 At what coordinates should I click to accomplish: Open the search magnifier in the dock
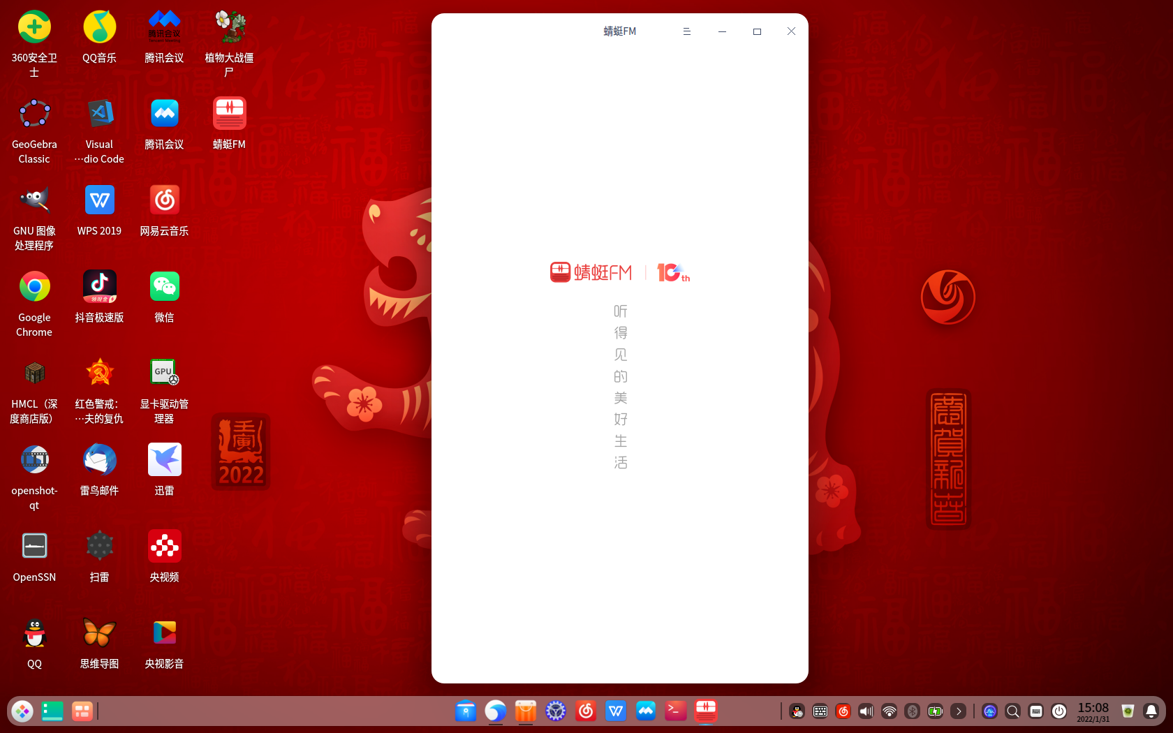[x=1013, y=711]
